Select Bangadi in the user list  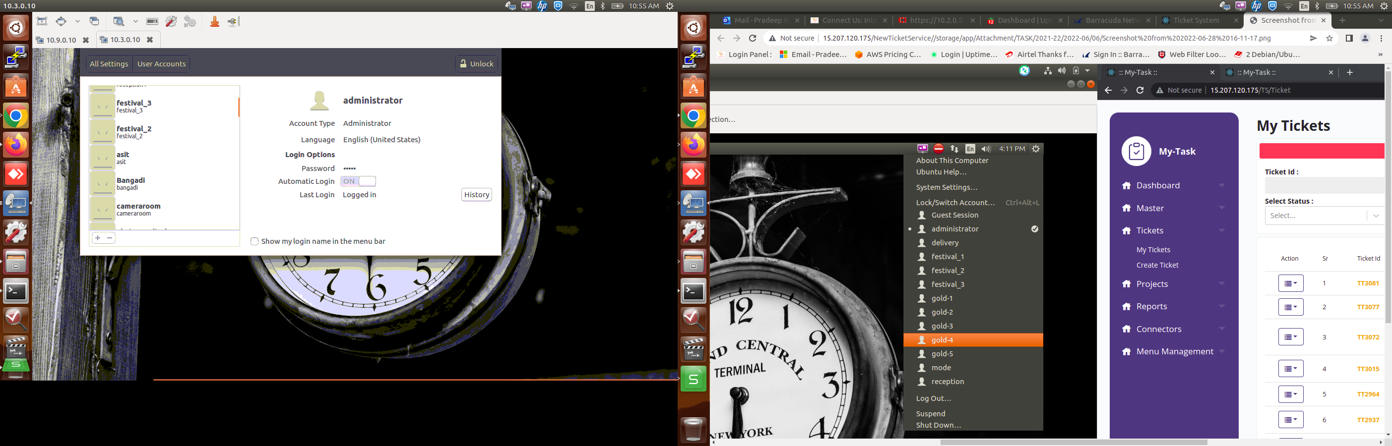coord(163,183)
